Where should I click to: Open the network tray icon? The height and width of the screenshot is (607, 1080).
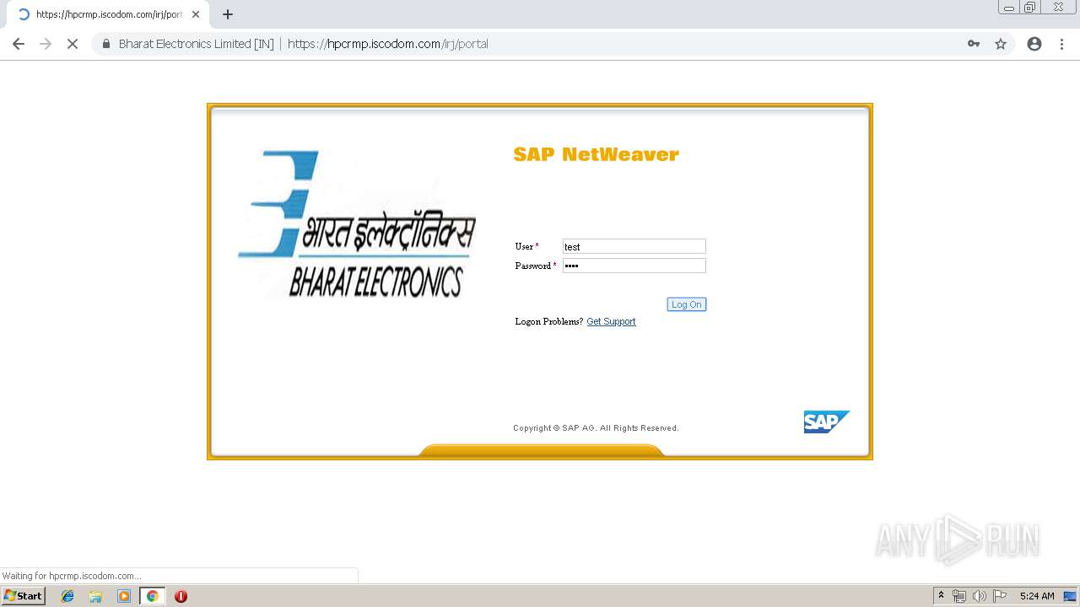coord(959,596)
